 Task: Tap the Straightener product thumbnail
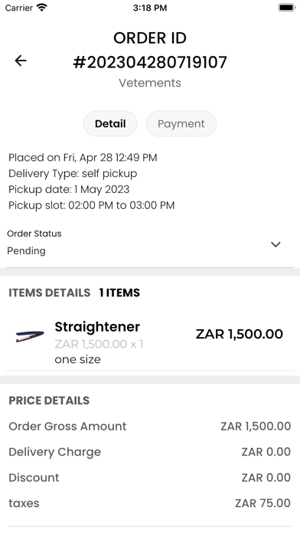click(x=30, y=336)
